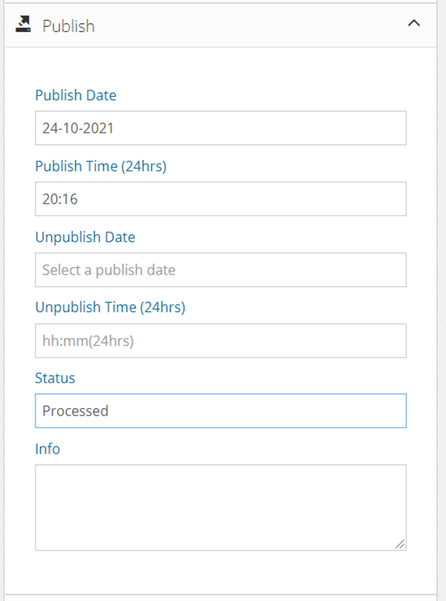Click the Processed status text
Image resolution: width=446 pixels, height=601 pixels.
pyautogui.click(x=75, y=411)
